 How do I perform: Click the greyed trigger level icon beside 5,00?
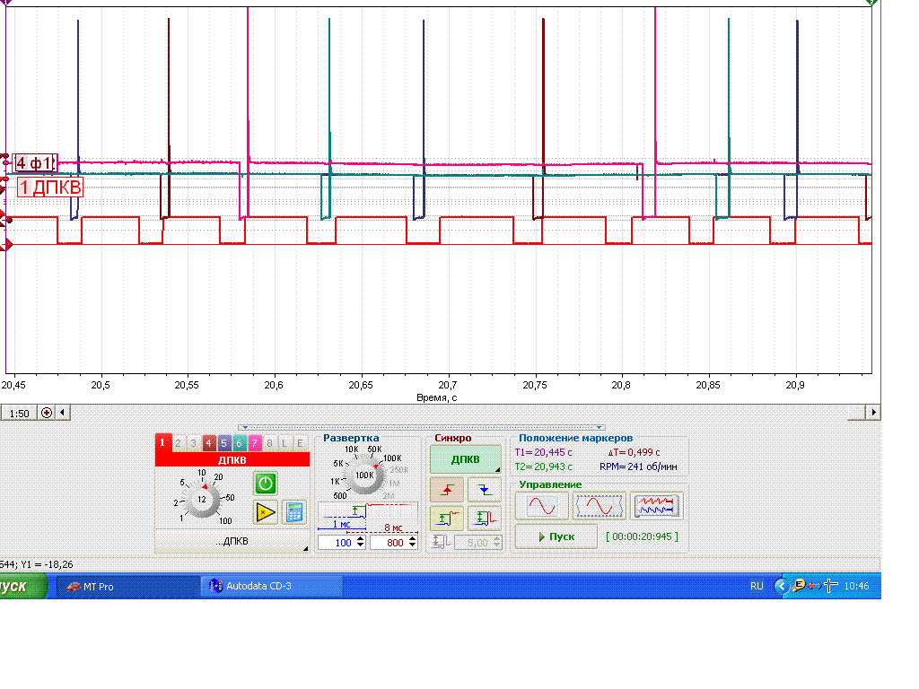point(440,542)
